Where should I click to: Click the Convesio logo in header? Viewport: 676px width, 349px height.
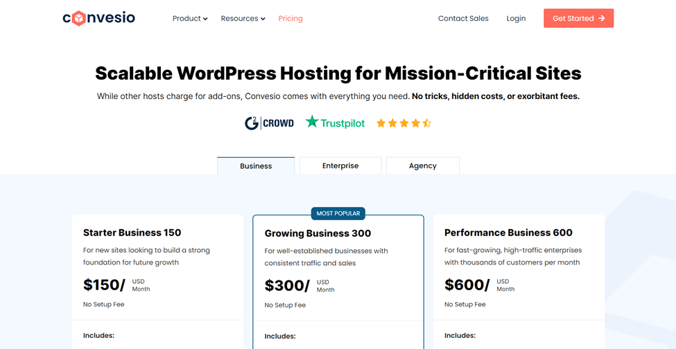point(98,19)
